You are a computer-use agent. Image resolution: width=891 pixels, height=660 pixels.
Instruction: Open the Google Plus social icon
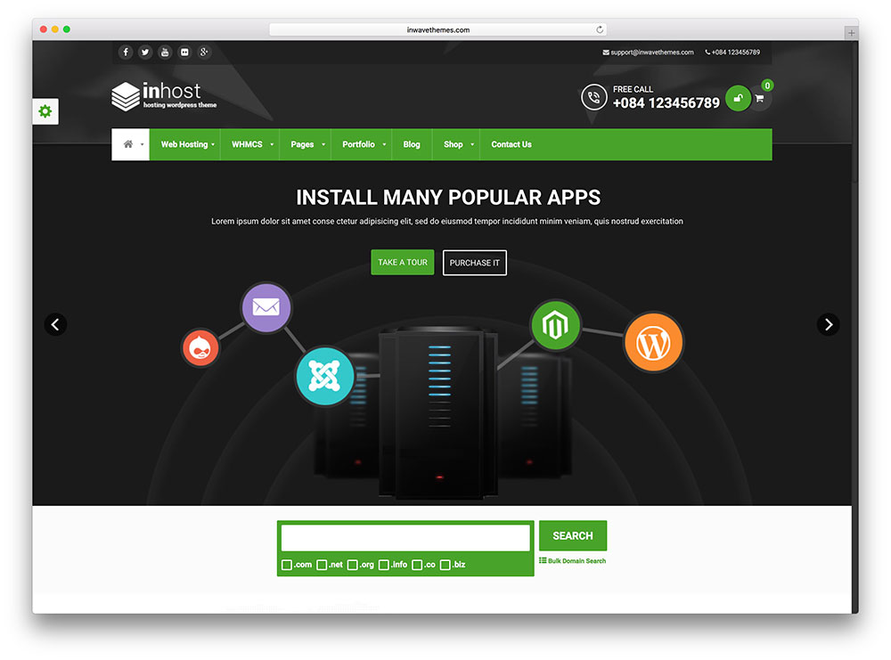click(204, 53)
